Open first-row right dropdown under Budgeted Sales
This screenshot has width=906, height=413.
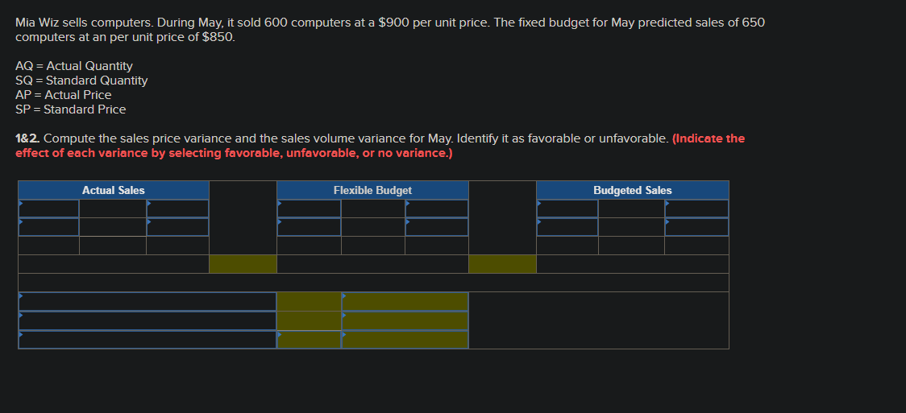tap(697, 209)
